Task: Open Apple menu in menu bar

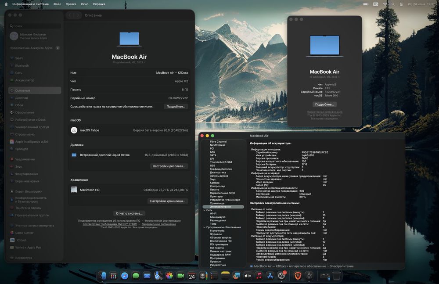Action: [x=6, y=4]
